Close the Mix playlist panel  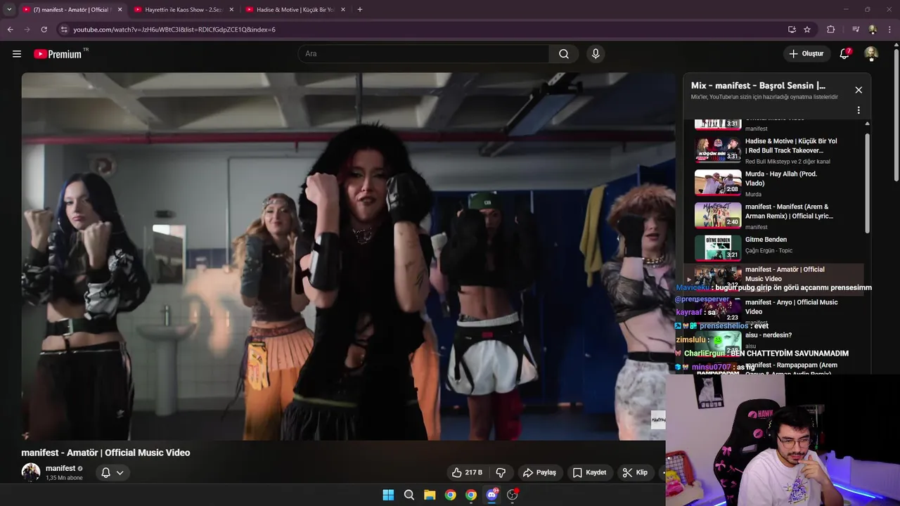click(859, 90)
